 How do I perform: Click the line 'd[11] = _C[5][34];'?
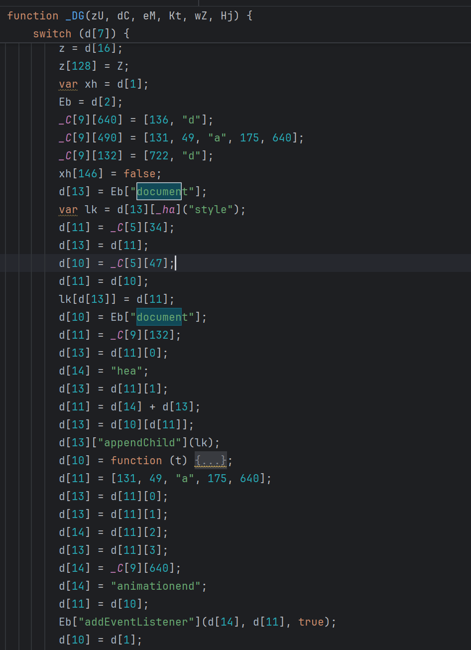click(x=117, y=228)
